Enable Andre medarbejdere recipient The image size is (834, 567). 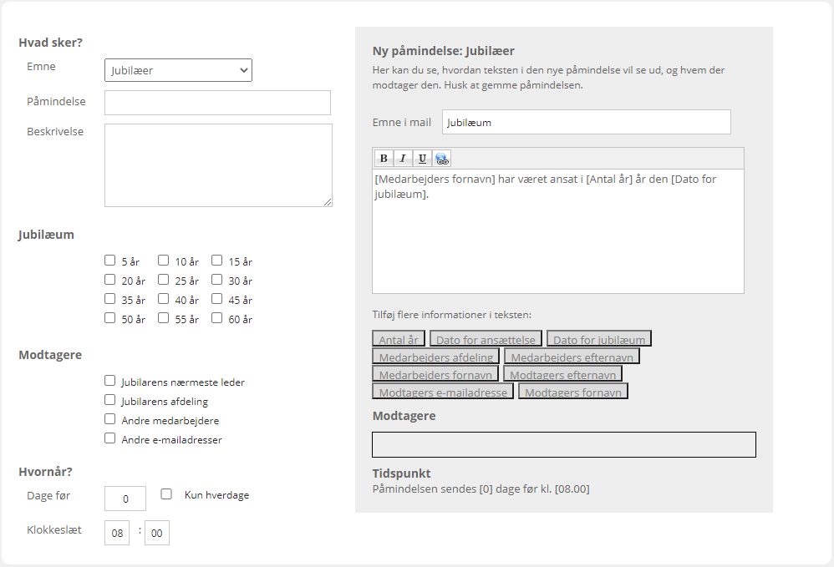[x=110, y=418]
